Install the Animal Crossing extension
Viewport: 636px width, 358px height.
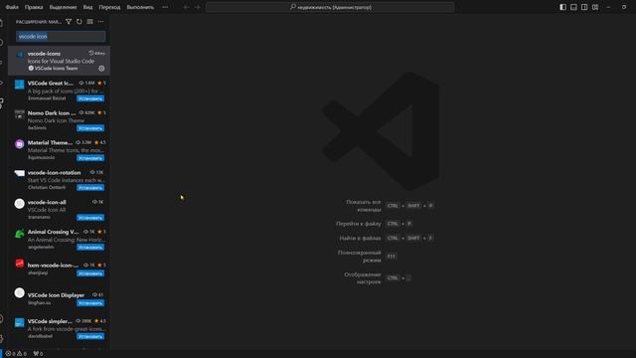[90, 248]
